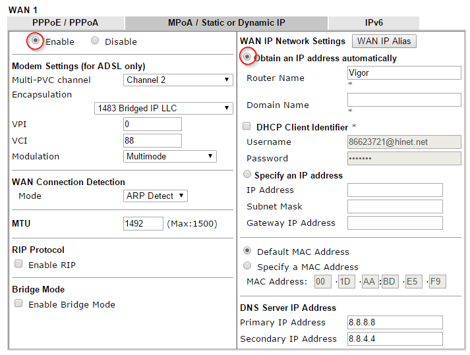Image resolution: width=470 pixels, height=355 pixels.
Task: Open the Multi-PVC channel dropdown
Action: pyautogui.click(x=178, y=80)
